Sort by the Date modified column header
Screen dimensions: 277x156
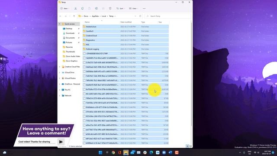pyautogui.click(x=126, y=22)
